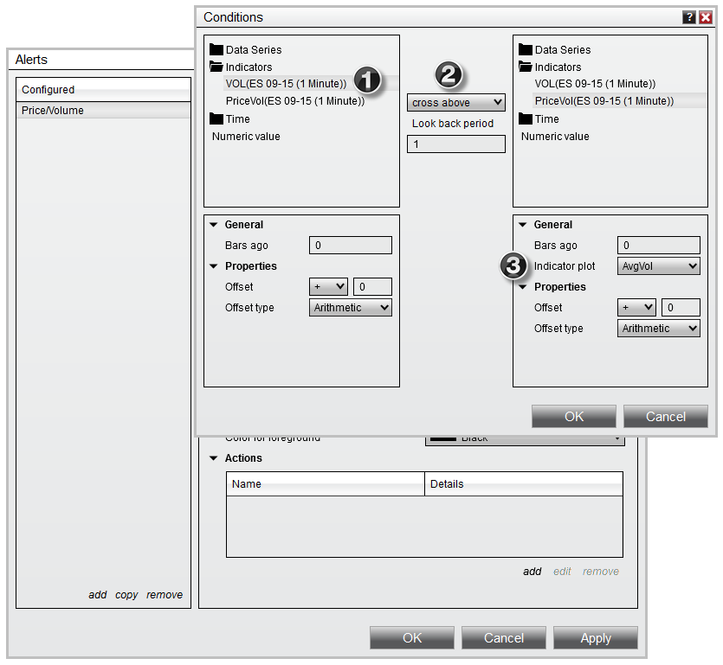This screenshot has height=665, width=723.
Task: Click OK in the Conditions dialog
Action: coord(574,417)
